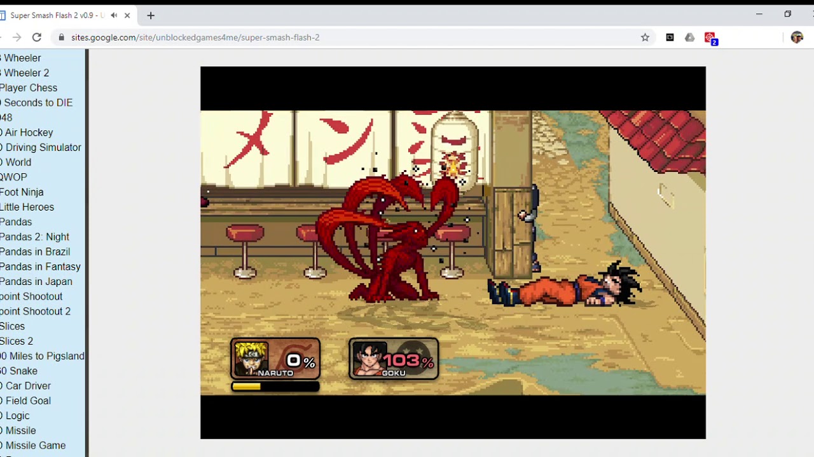This screenshot has width=814, height=457.
Task: Minimize the Chrome window
Action: click(759, 14)
